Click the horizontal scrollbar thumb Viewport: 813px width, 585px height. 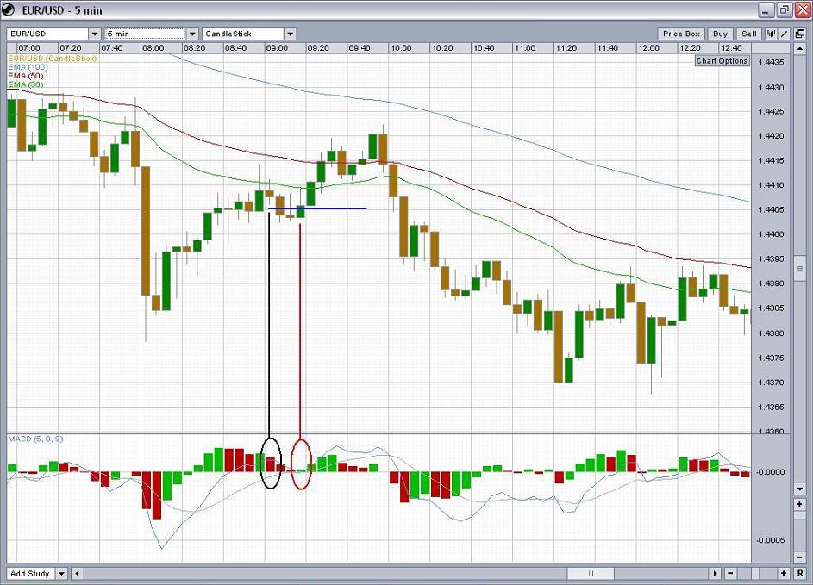591,573
